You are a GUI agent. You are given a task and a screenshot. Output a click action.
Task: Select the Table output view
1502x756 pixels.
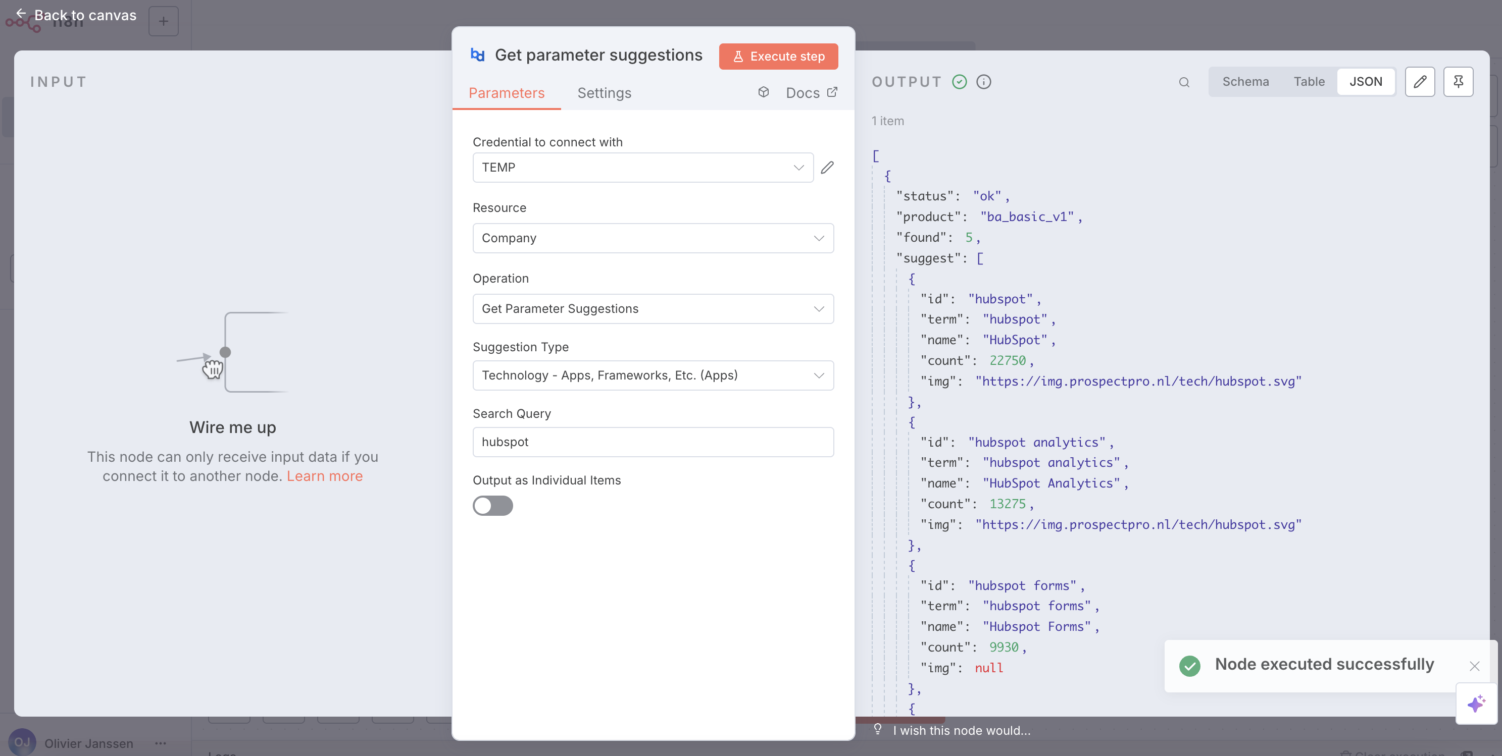coord(1309,82)
